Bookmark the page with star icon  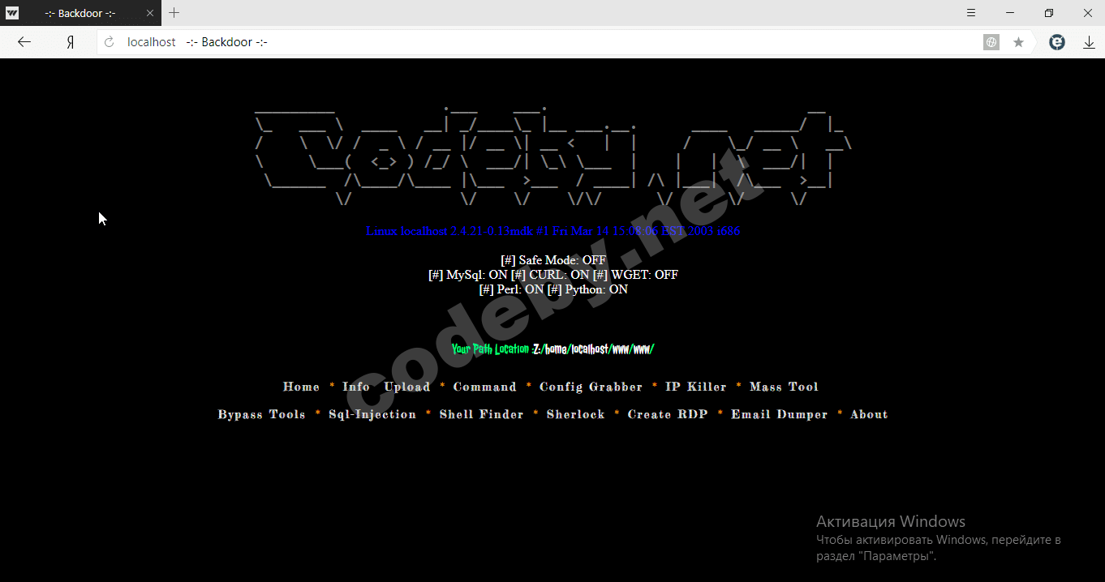[x=1018, y=42]
